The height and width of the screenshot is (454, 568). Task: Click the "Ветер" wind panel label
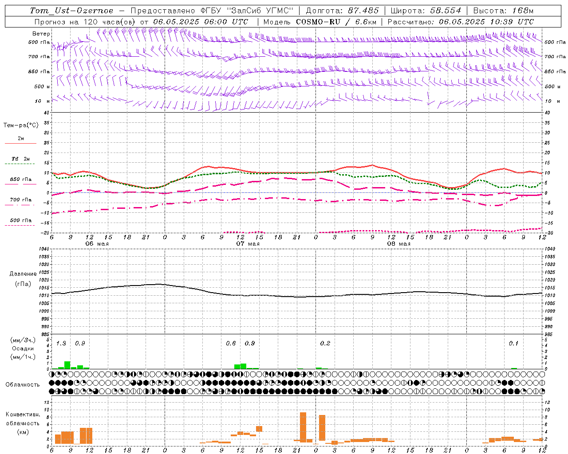click(41, 34)
